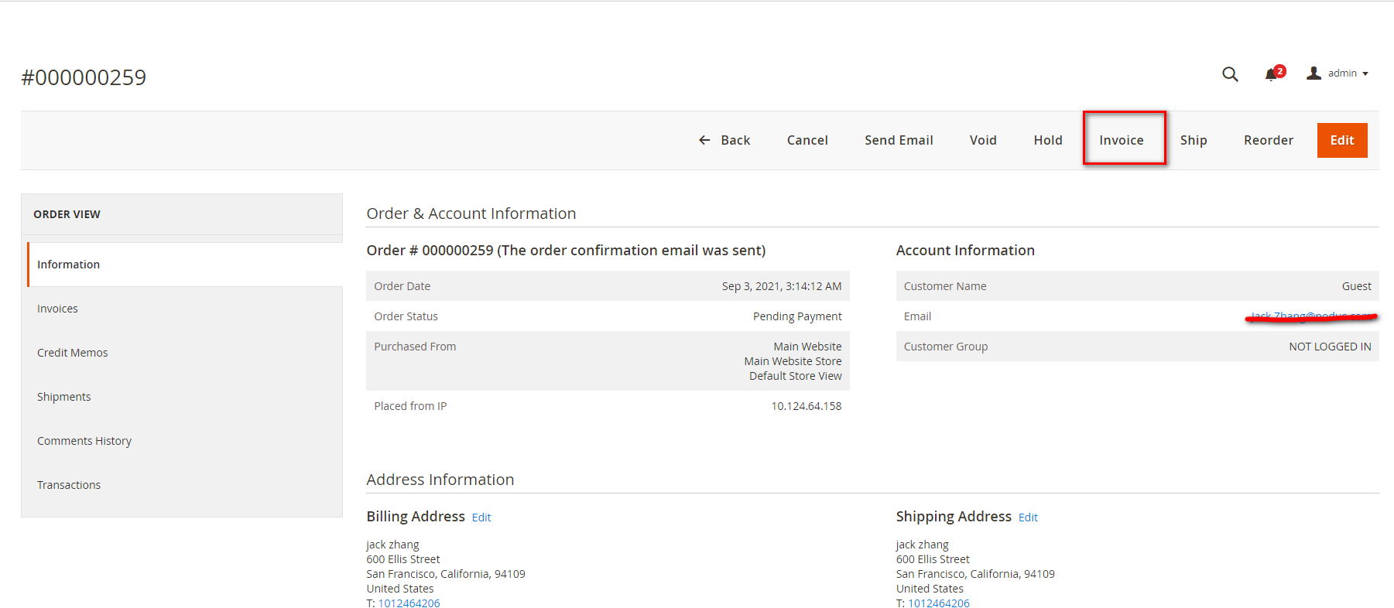The height and width of the screenshot is (608, 1394).
Task: Go back using the Back button
Action: click(724, 140)
